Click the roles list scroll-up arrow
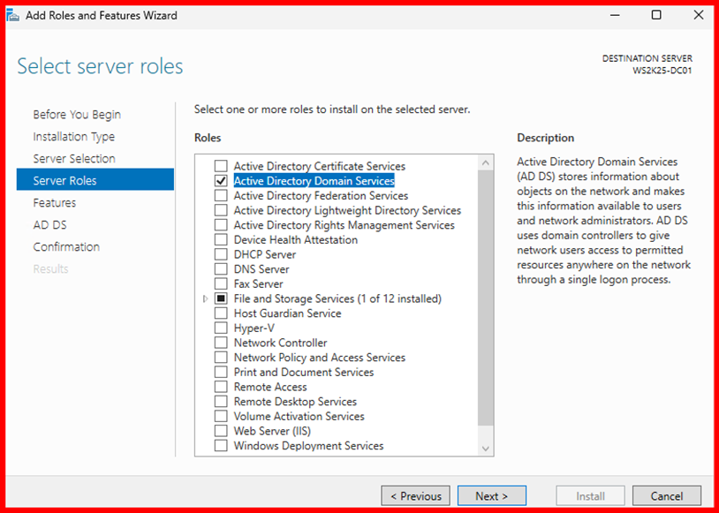 [485, 163]
